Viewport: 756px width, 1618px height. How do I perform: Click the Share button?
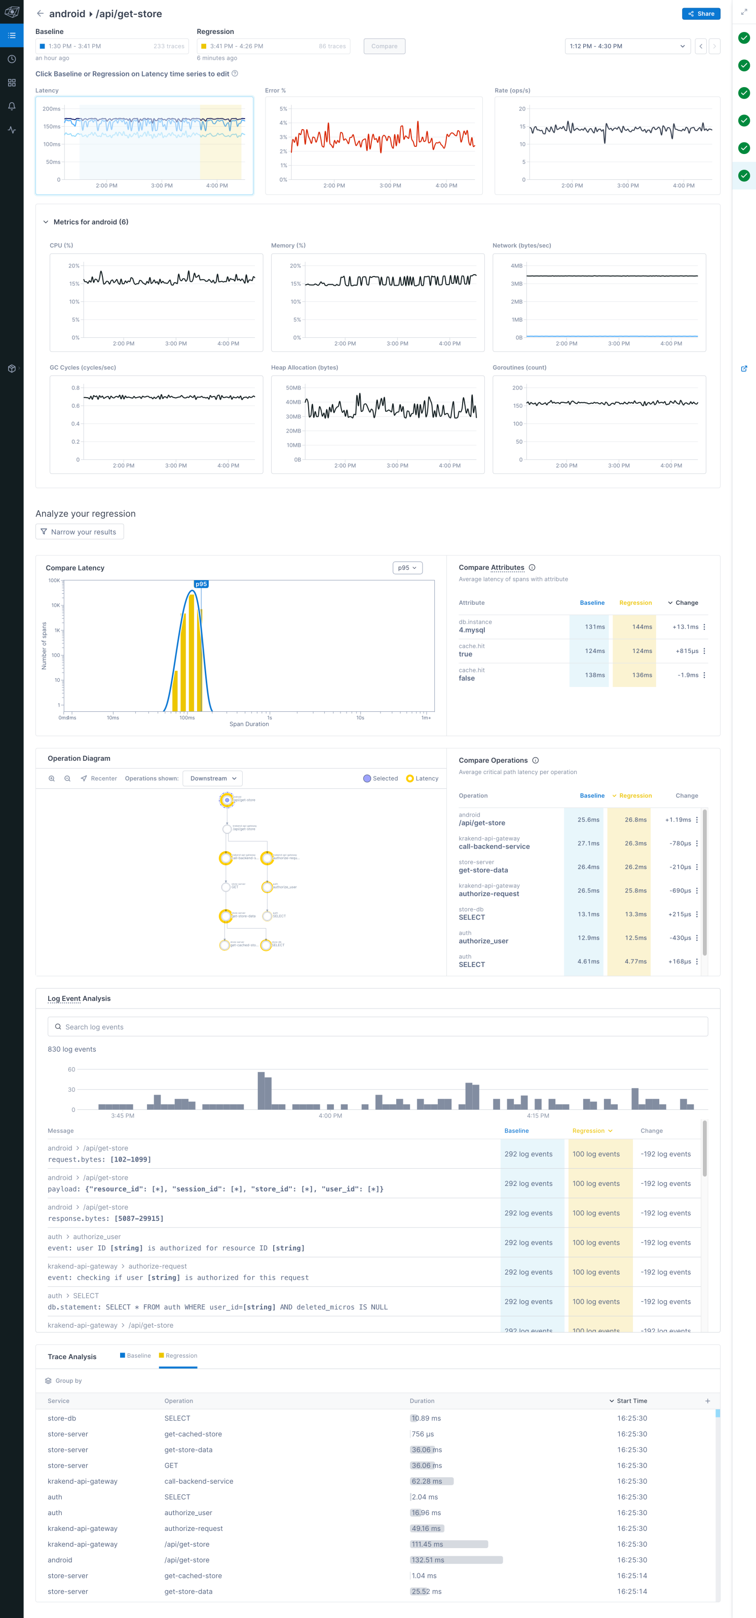701,14
